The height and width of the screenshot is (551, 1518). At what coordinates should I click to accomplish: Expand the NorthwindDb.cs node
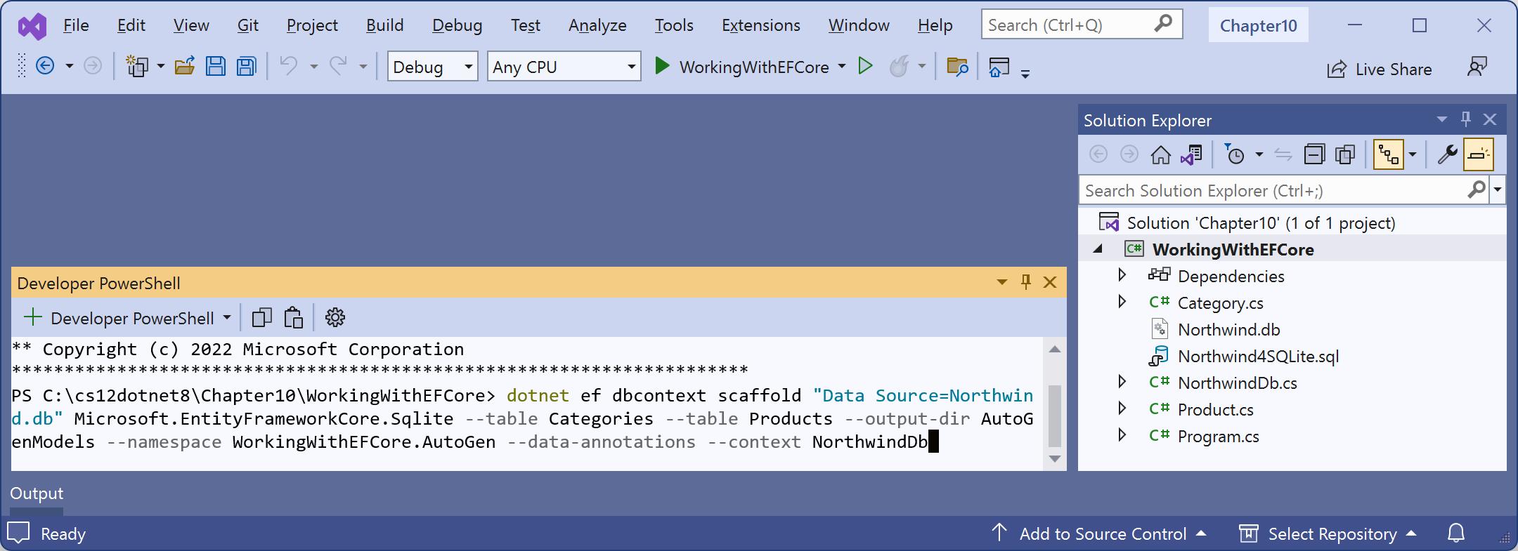click(1122, 381)
